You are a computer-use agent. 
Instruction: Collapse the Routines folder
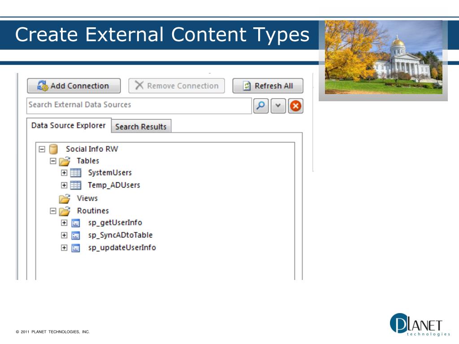coord(53,211)
